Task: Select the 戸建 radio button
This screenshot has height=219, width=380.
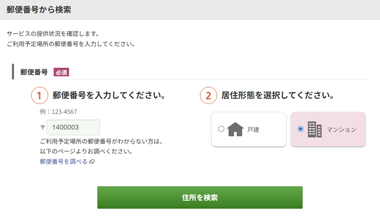Action: click(221, 129)
